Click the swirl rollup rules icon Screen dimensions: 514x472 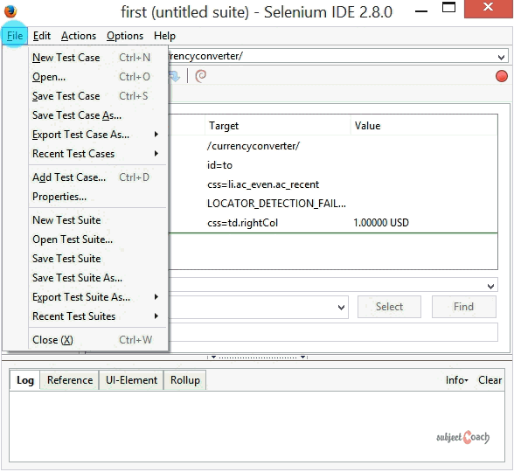click(x=201, y=76)
